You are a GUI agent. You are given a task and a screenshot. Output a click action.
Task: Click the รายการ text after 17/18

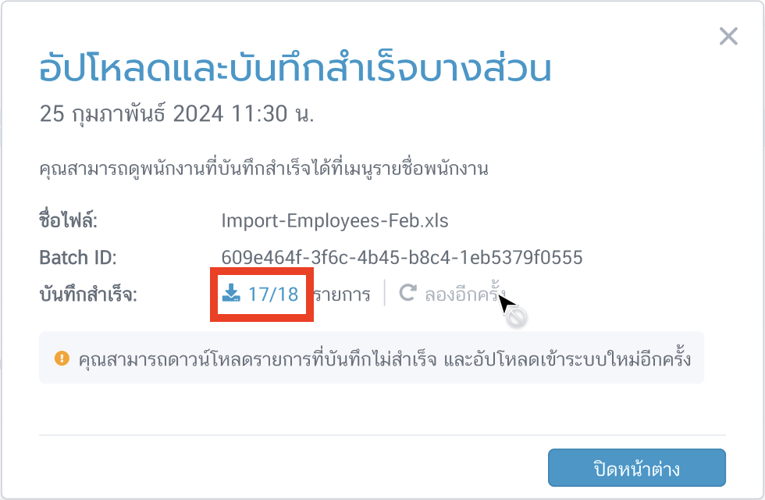click(x=342, y=295)
